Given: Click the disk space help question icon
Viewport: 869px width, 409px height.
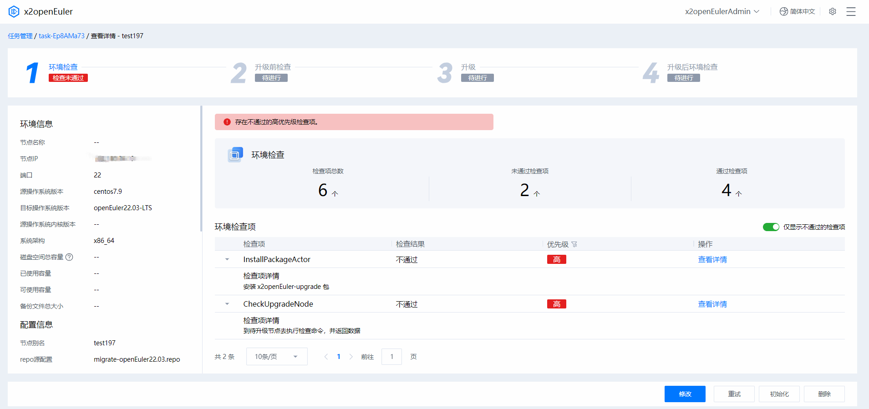Looking at the screenshot, I should point(69,257).
